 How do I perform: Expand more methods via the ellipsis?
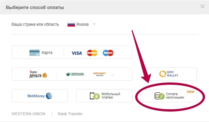point(113,75)
